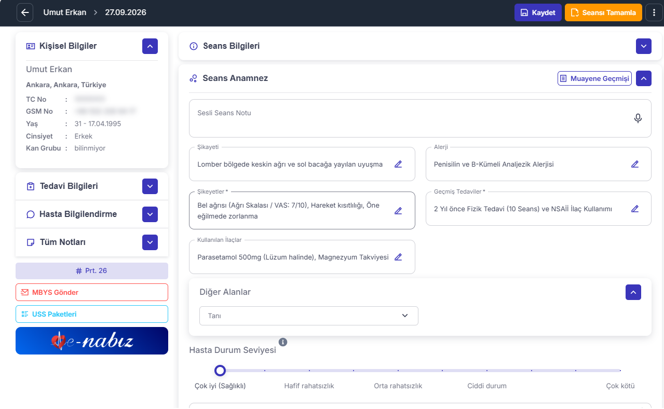This screenshot has width=664, height=409.
Task: Click the 'Çok iyi (Sağlıklı)' slider label
Action: 220,386
